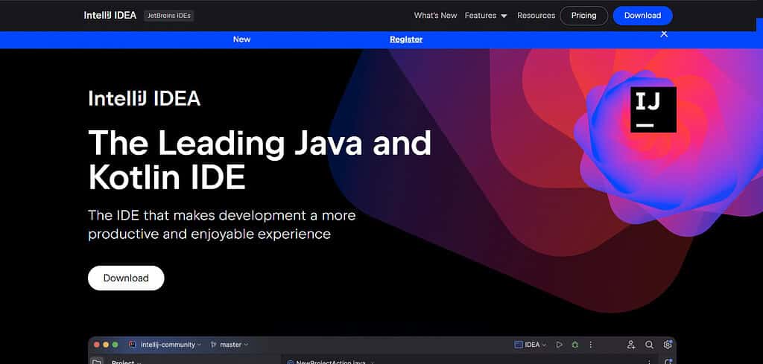Click the intellij-community project icon

133,345
